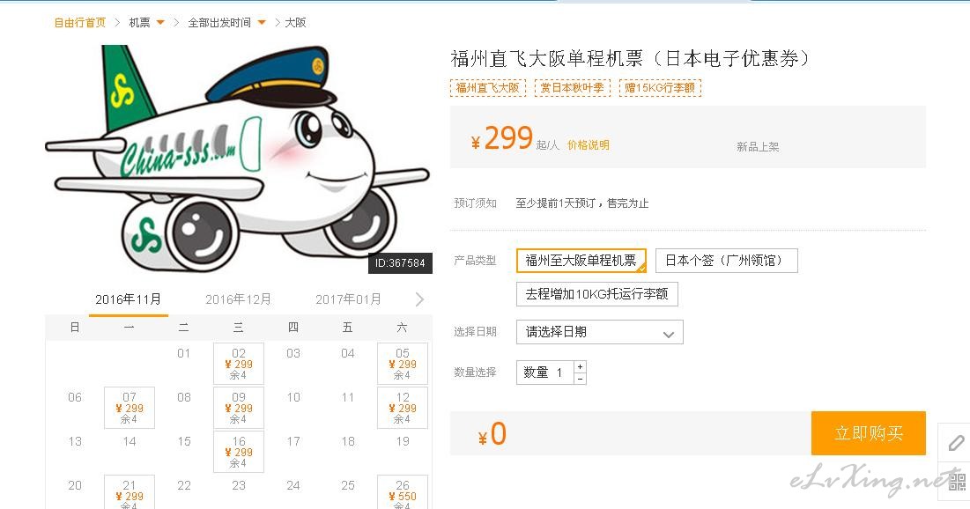The image size is (970, 509).
Task: Click the airplane product image
Action: pyautogui.click(x=238, y=159)
